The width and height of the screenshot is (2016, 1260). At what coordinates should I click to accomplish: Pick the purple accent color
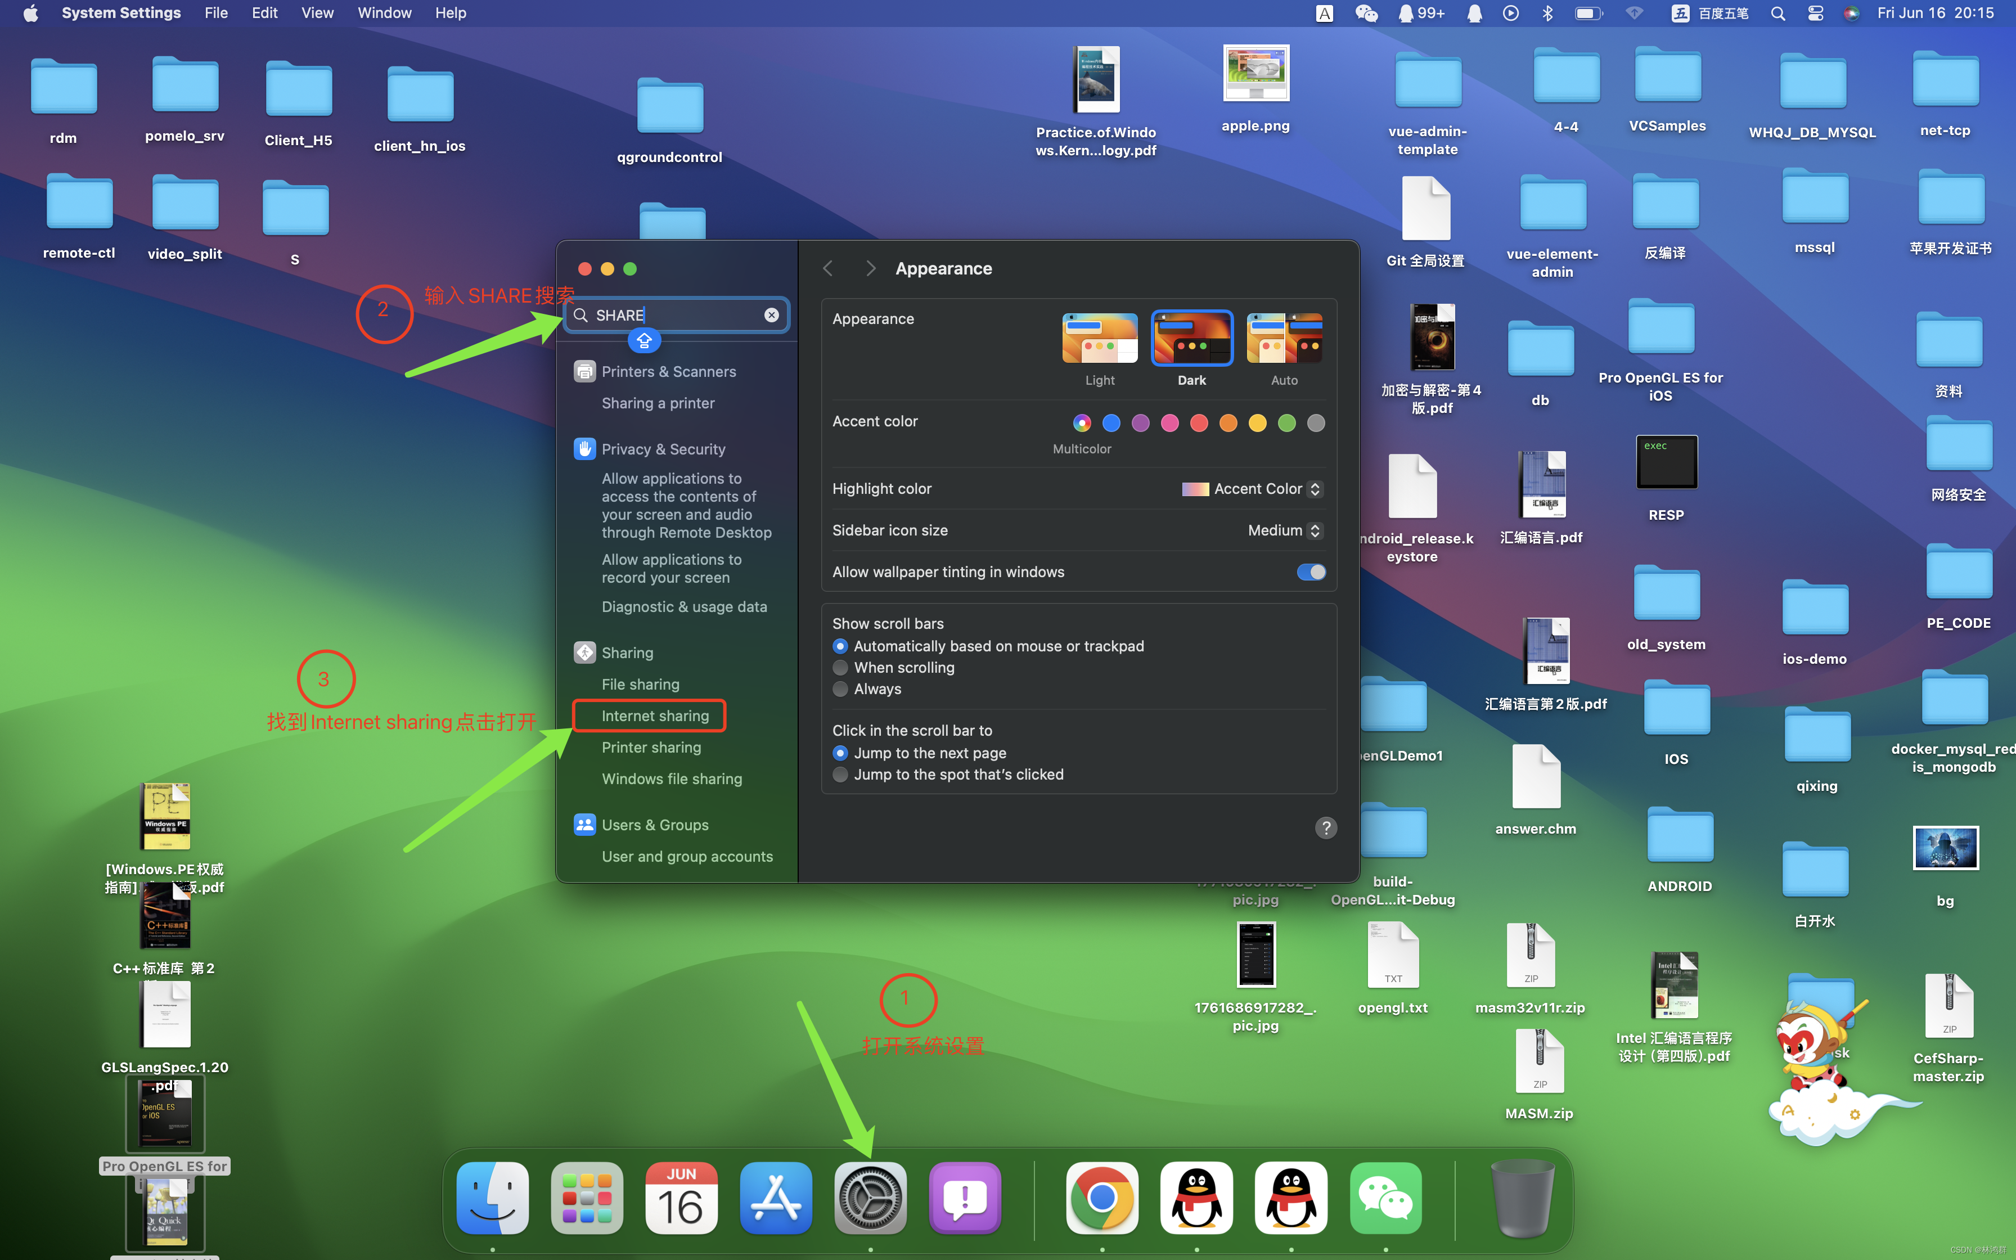point(1140,424)
